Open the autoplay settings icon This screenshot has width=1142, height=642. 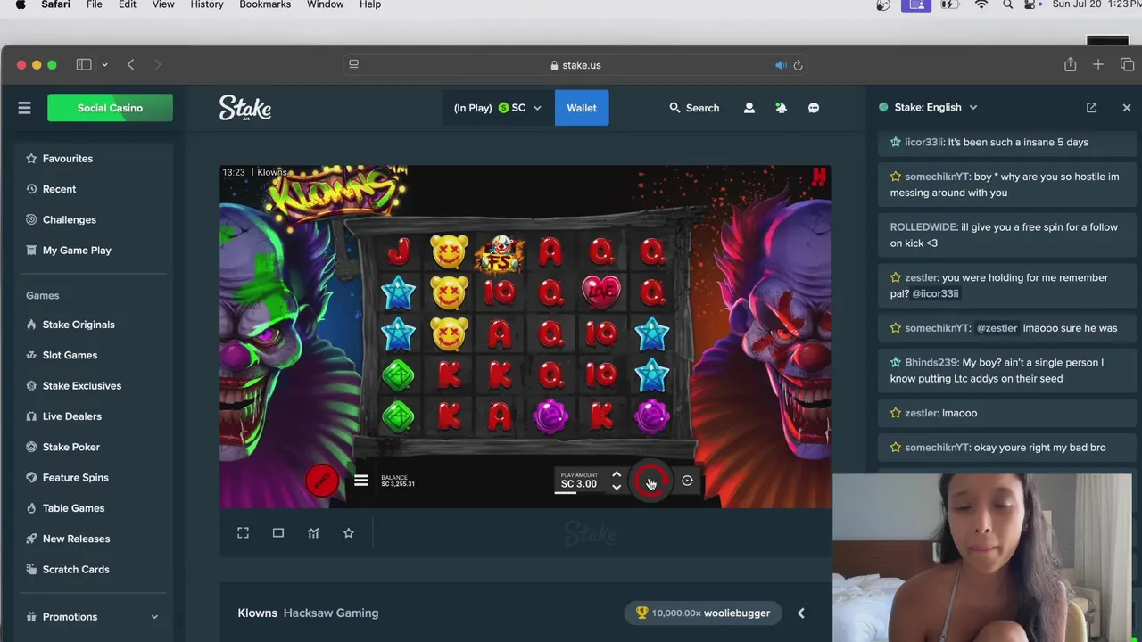[687, 481]
